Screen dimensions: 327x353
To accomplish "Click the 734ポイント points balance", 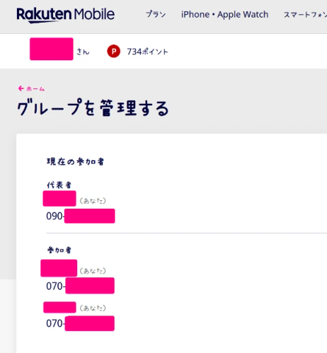I will [147, 52].
